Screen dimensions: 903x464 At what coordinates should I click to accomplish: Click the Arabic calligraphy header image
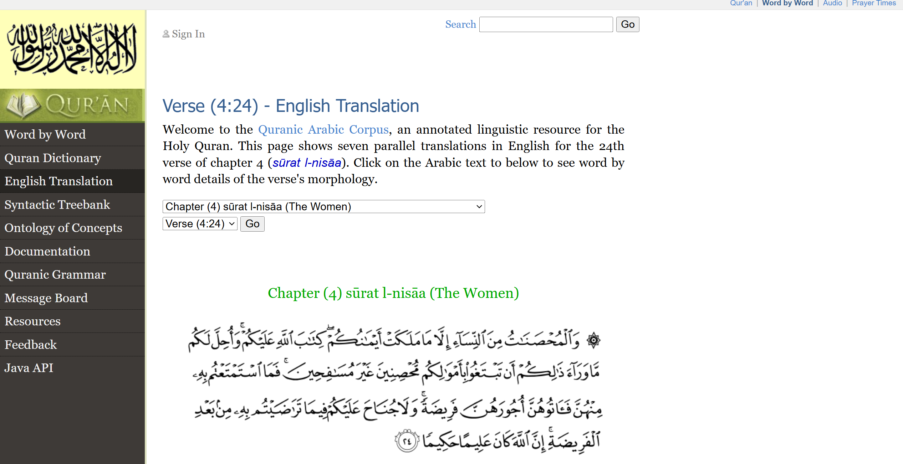coord(72,49)
